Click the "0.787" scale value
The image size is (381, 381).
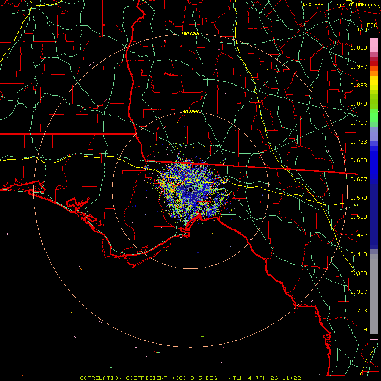tap(359, 123)
